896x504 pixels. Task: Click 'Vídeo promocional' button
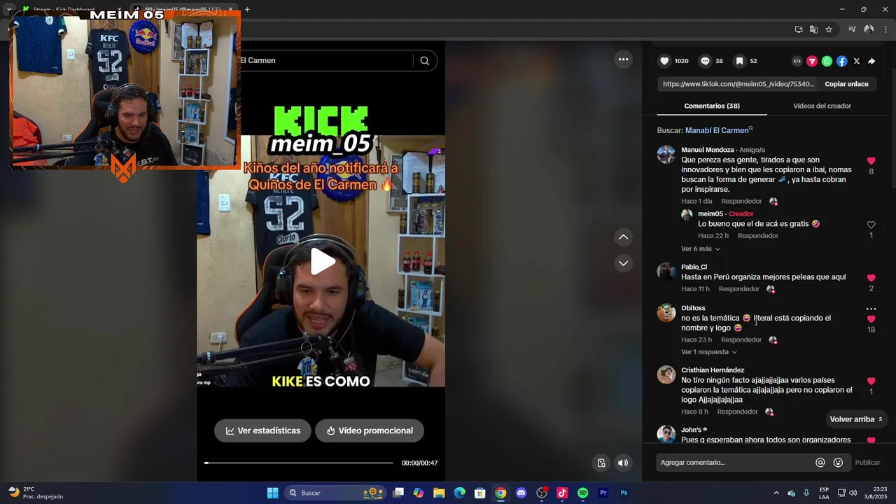(x=370, y=430)
